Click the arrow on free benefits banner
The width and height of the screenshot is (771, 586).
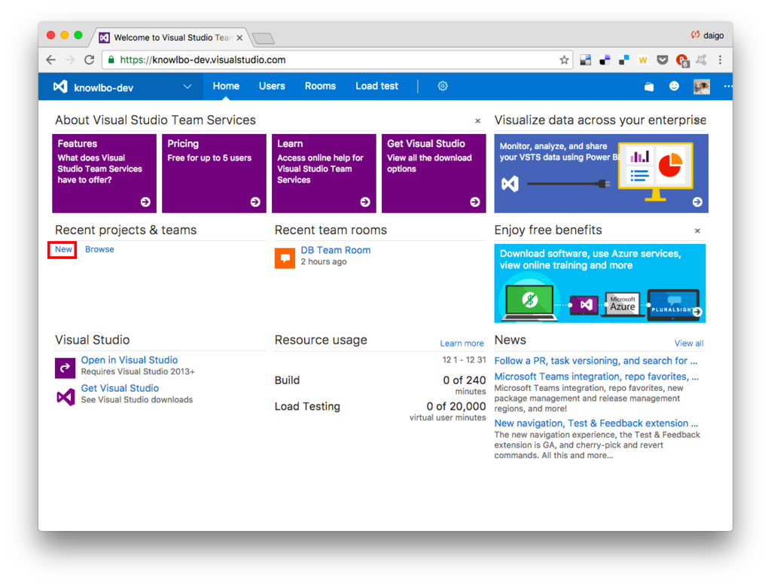697,311
